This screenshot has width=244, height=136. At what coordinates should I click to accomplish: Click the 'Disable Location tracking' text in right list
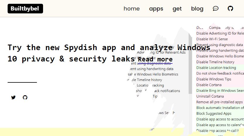[216, 68]
